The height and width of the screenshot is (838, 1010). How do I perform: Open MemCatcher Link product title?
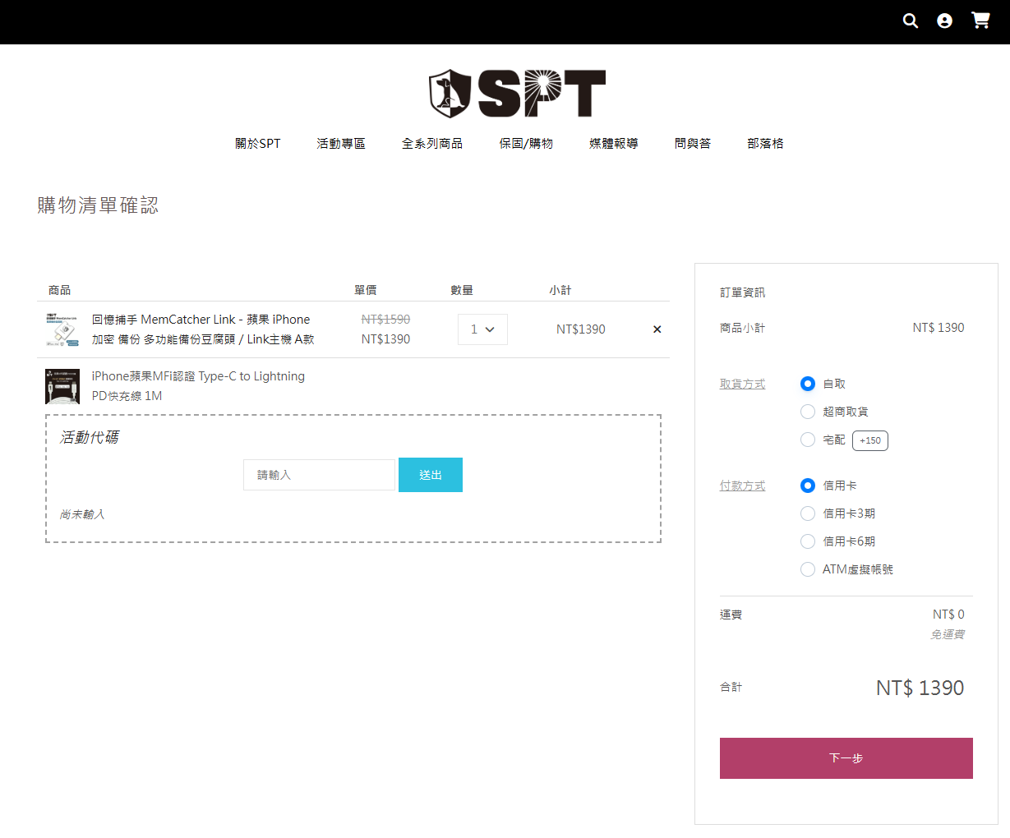point(203,329)
